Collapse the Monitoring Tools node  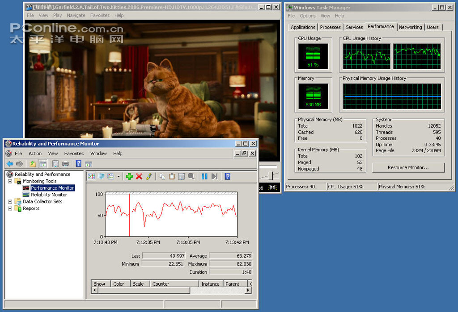10,181
